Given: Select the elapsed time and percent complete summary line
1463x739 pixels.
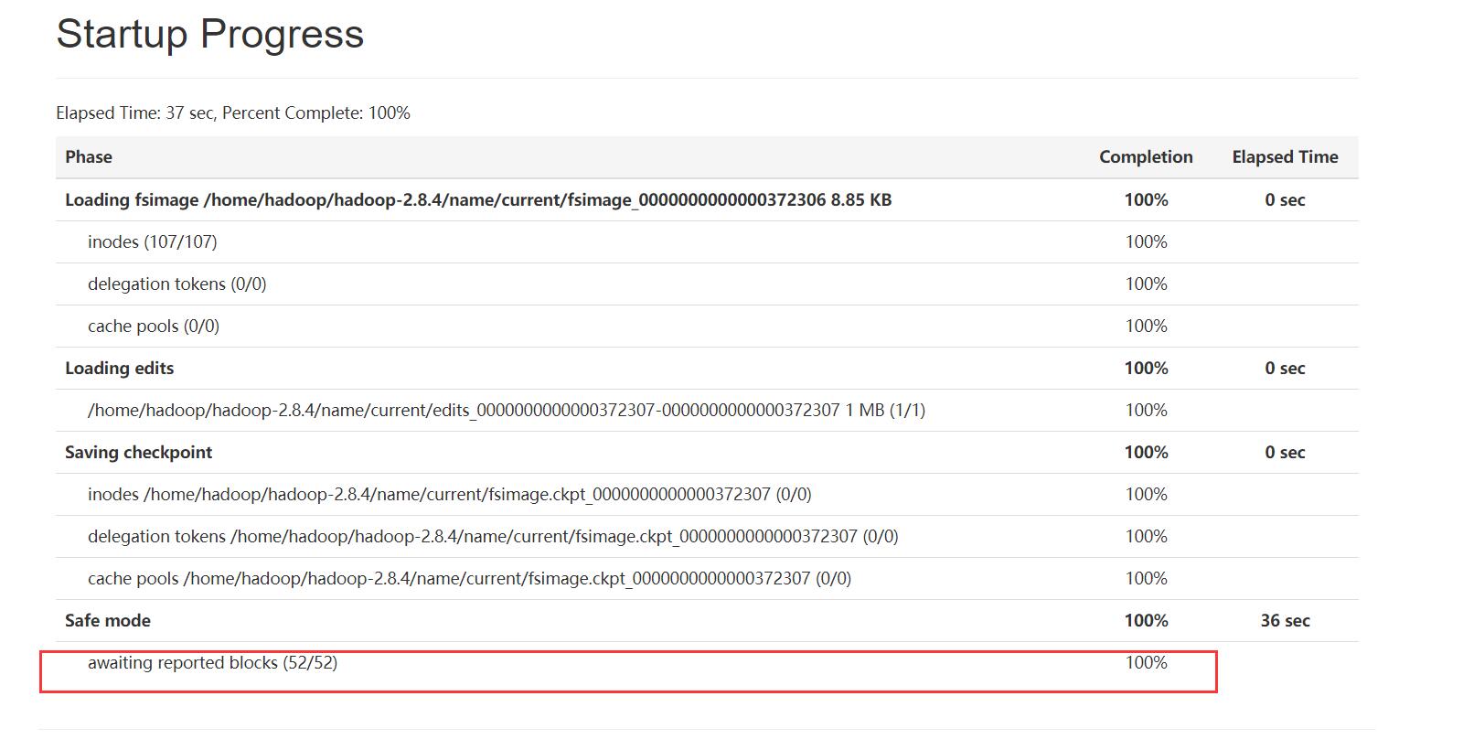Looking at the screenshot, I should [233, 113].
